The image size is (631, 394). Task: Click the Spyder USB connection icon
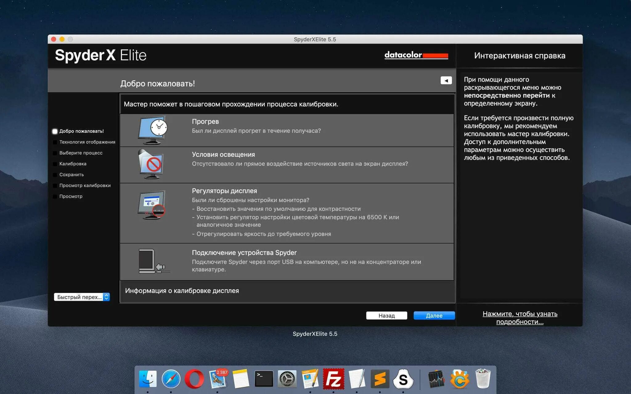click(x=153, y=261)
